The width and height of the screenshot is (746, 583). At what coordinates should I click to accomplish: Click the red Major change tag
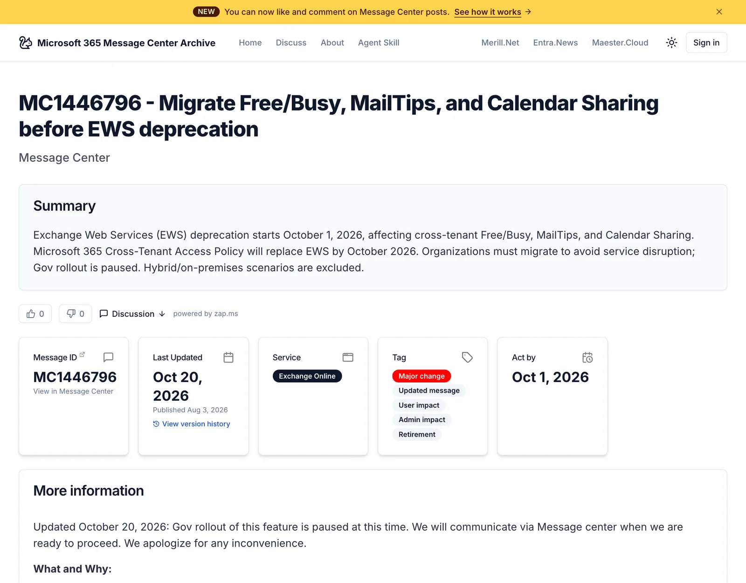point(421,376)
